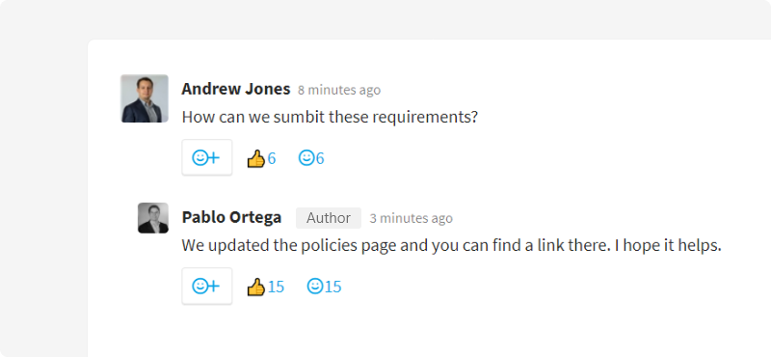
Task: Click the Pablo Ortega name link
Action: pos(231,217)
